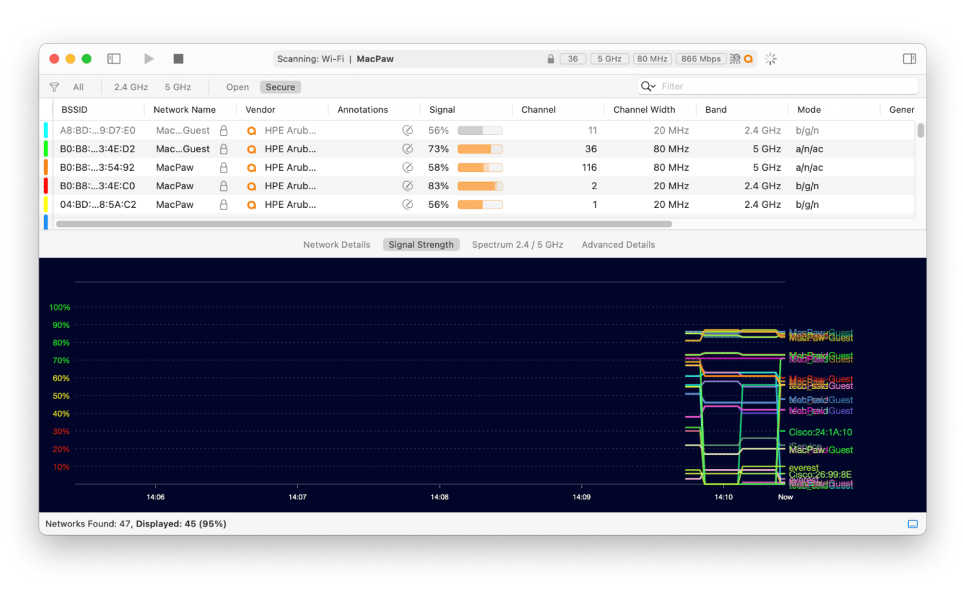Click lock icon in 04:BD:...8:5A:C2 row
Screen dimensions: 963x593
click(x=223, y=204)
